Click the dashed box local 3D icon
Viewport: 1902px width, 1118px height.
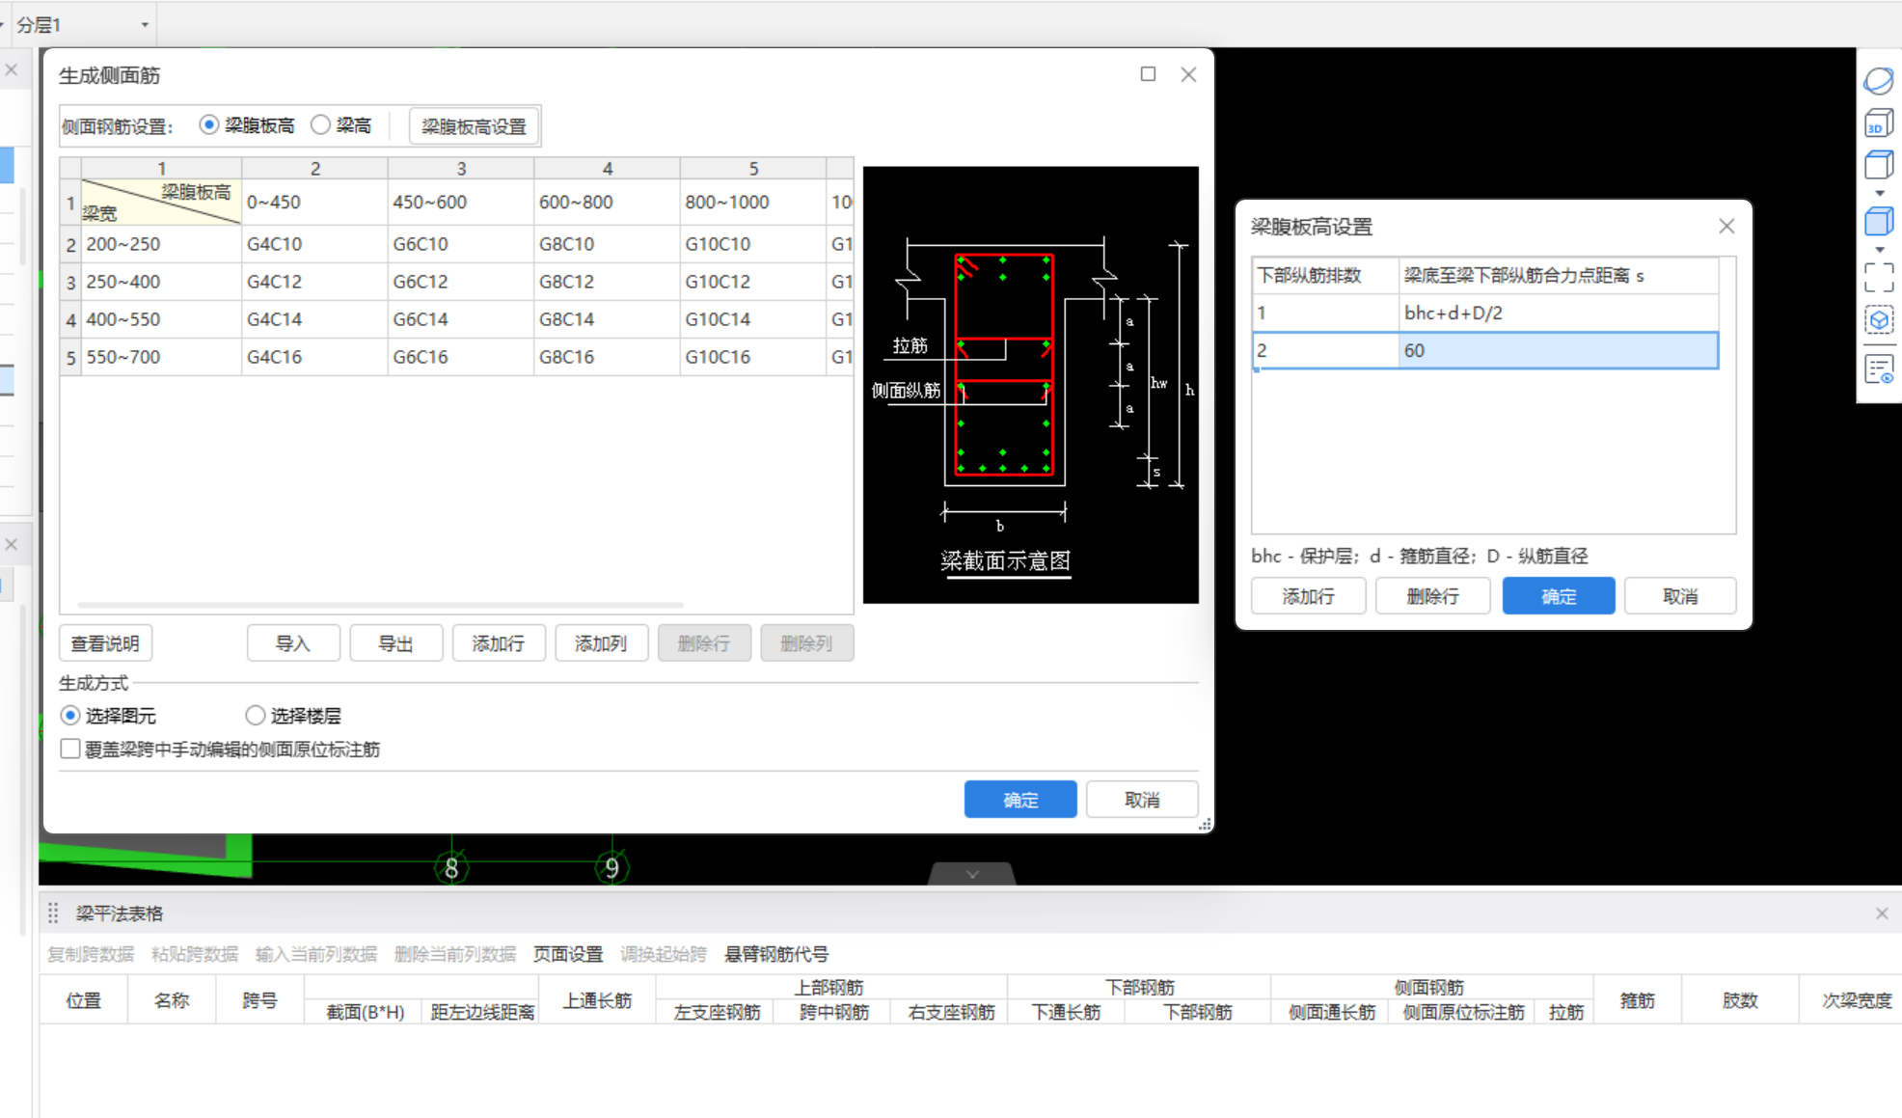pos(1878,320)
